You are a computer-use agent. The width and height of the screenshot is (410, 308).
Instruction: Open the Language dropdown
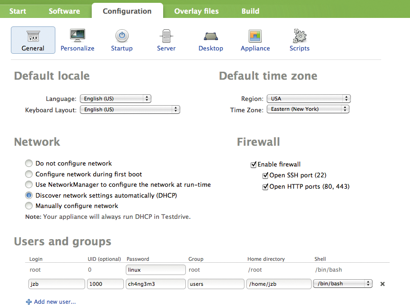click(x=115, y=99)
